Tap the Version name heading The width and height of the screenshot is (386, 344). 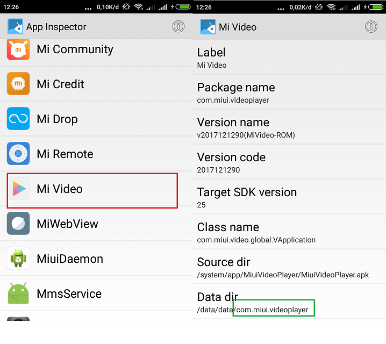(233, 123)
